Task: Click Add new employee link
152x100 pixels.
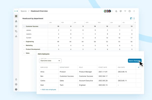Action: click(x=48, y=90)
